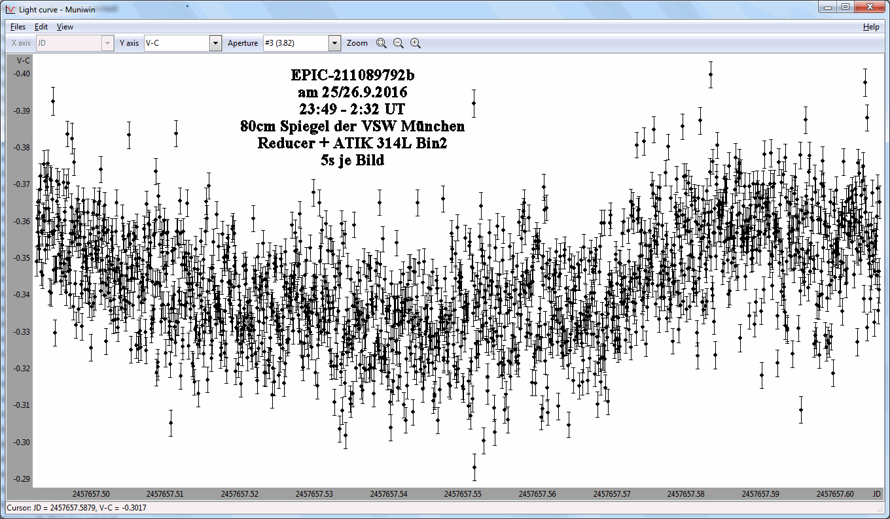Viewport: 890px width, 519px height.
Task: Expand the Y axis dropdown arrow
Action: click(215, 43)
